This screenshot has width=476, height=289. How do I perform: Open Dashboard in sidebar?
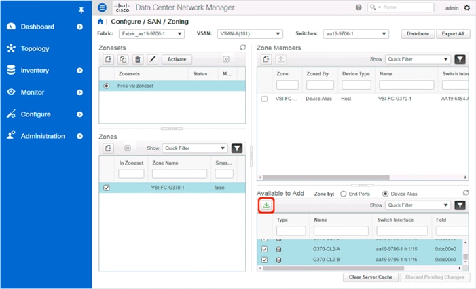point(37,27)
